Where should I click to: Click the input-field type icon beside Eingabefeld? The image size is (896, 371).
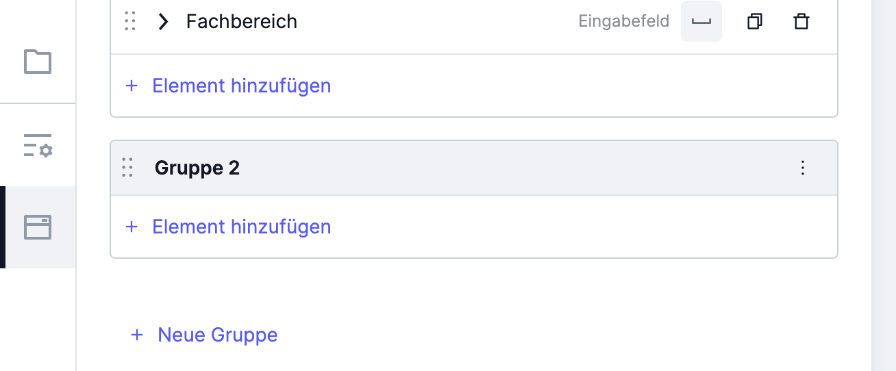[701, 21]
